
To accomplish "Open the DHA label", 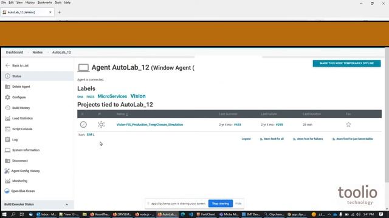I will tap(80, 97).
